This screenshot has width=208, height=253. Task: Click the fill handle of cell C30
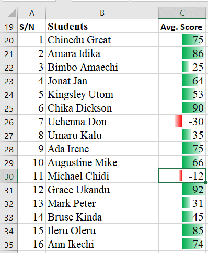tap(206, 182)
